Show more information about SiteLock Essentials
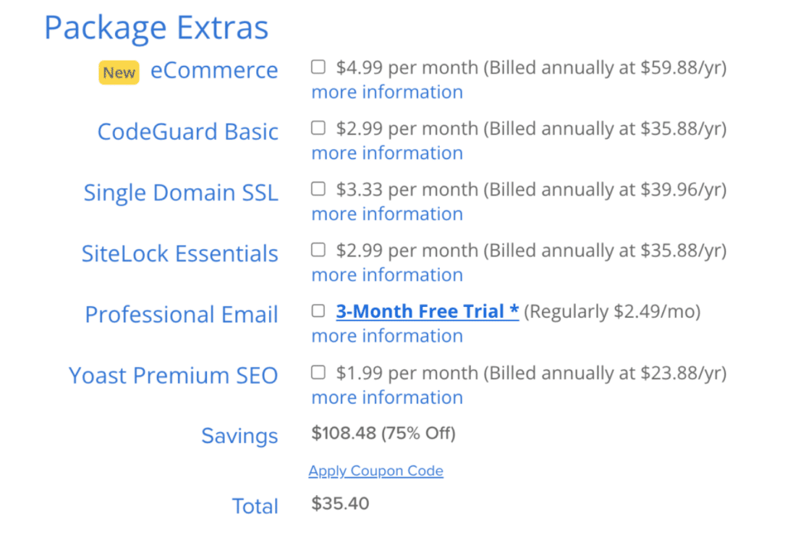 (x=386, y=275)
